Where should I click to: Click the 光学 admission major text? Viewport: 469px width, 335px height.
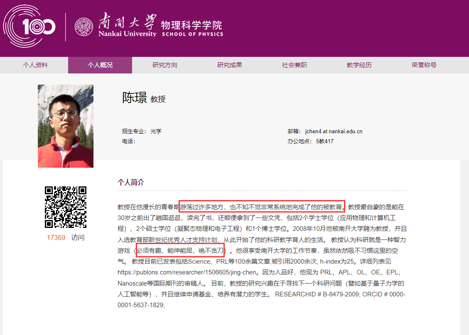pyautogui.click(x=156, y=132)
